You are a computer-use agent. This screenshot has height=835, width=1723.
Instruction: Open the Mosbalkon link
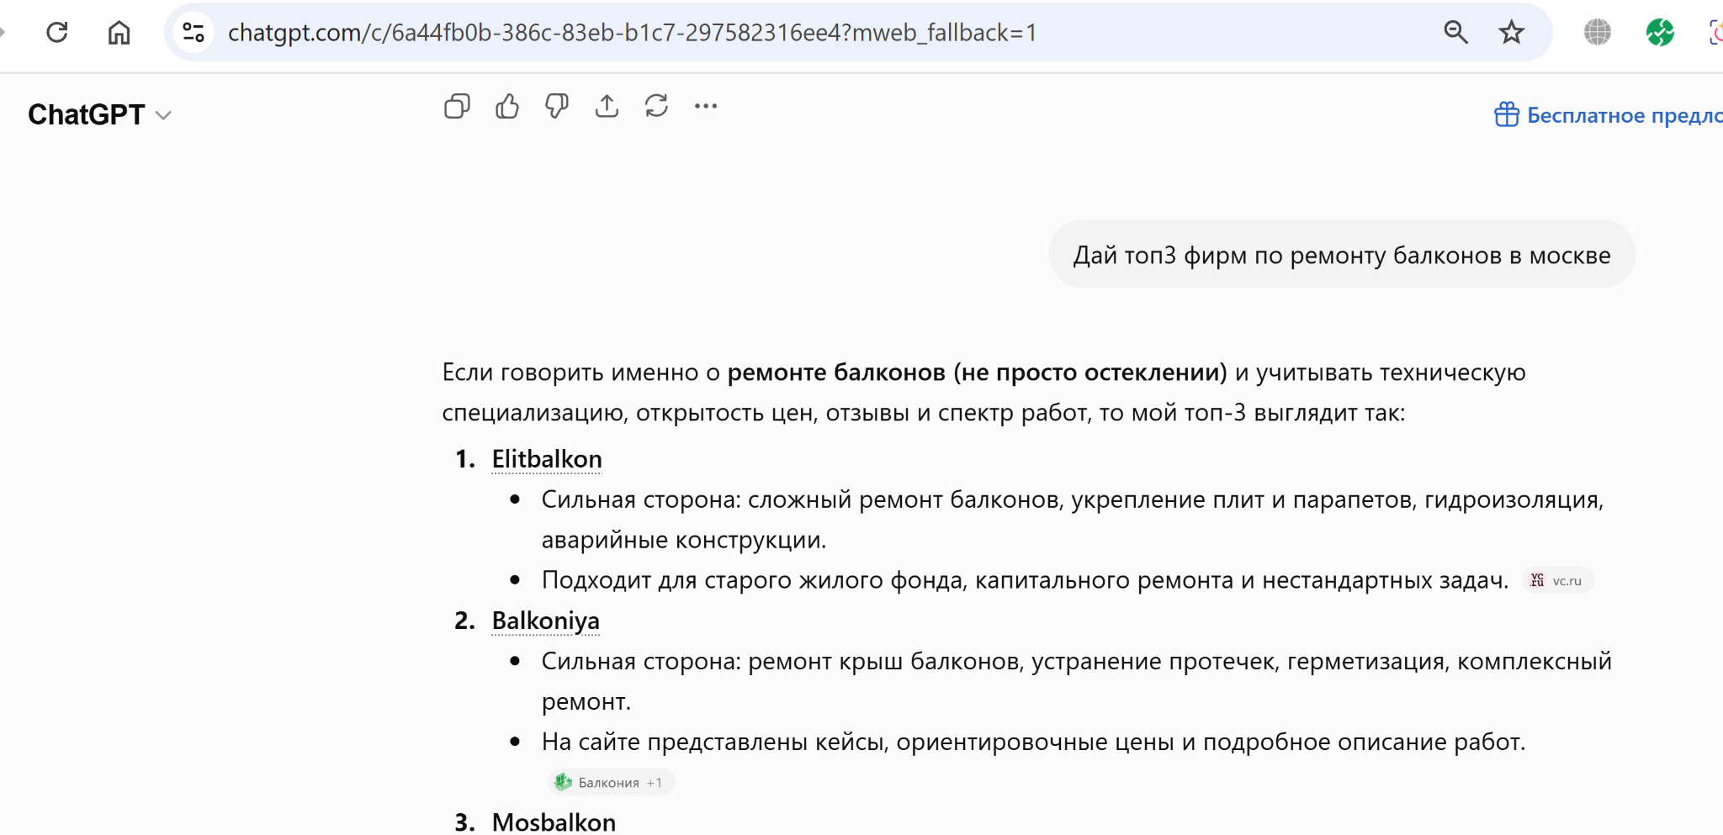[554, 822]
